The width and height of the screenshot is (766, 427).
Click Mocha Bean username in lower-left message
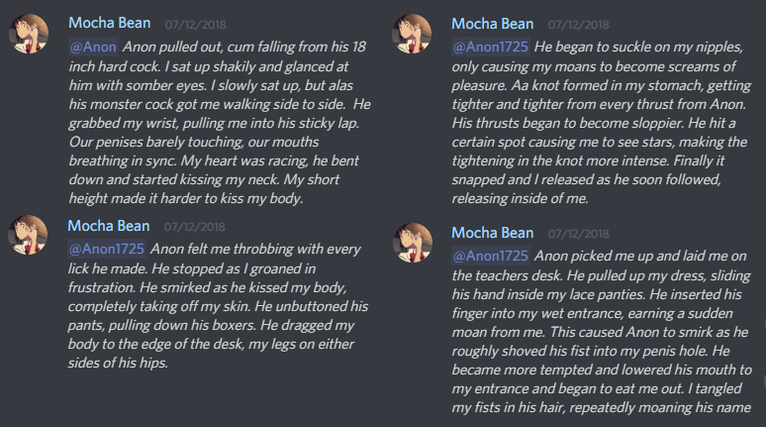point(109,226)
